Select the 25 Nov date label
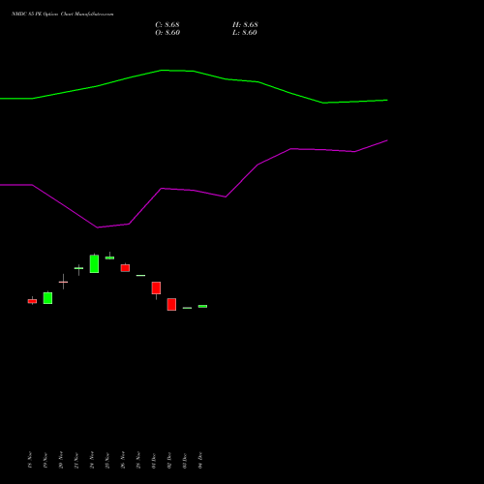This screenshot has width=484, height=484. click(x=107, y=460)
